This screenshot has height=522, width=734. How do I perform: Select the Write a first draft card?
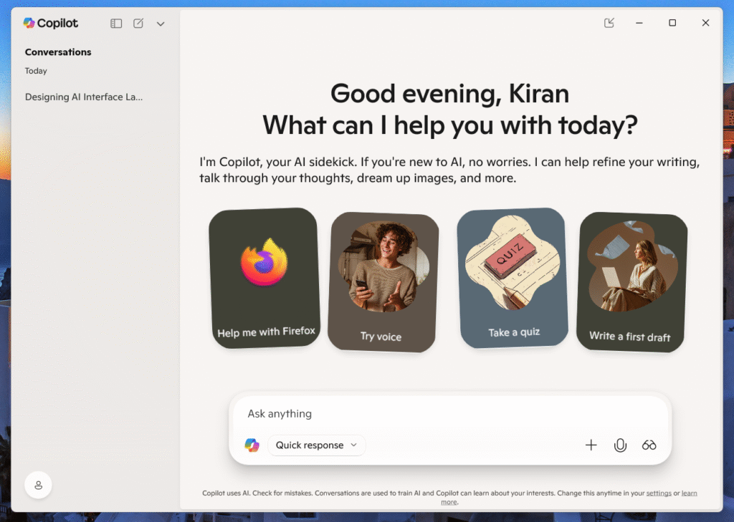[631, 281]
